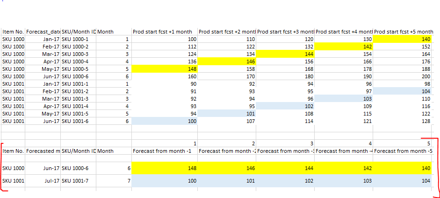Click the SKU 1000-3 ID cell
The image size is (440, 198).
78,54
